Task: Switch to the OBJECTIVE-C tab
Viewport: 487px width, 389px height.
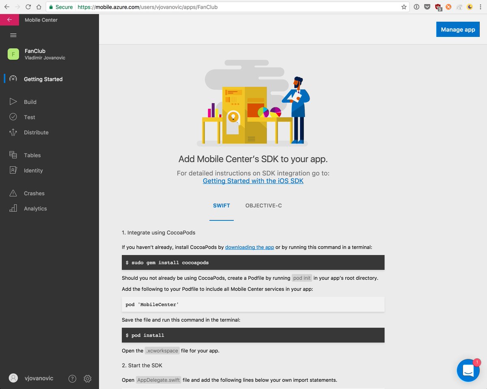Action: click(263, 206)
